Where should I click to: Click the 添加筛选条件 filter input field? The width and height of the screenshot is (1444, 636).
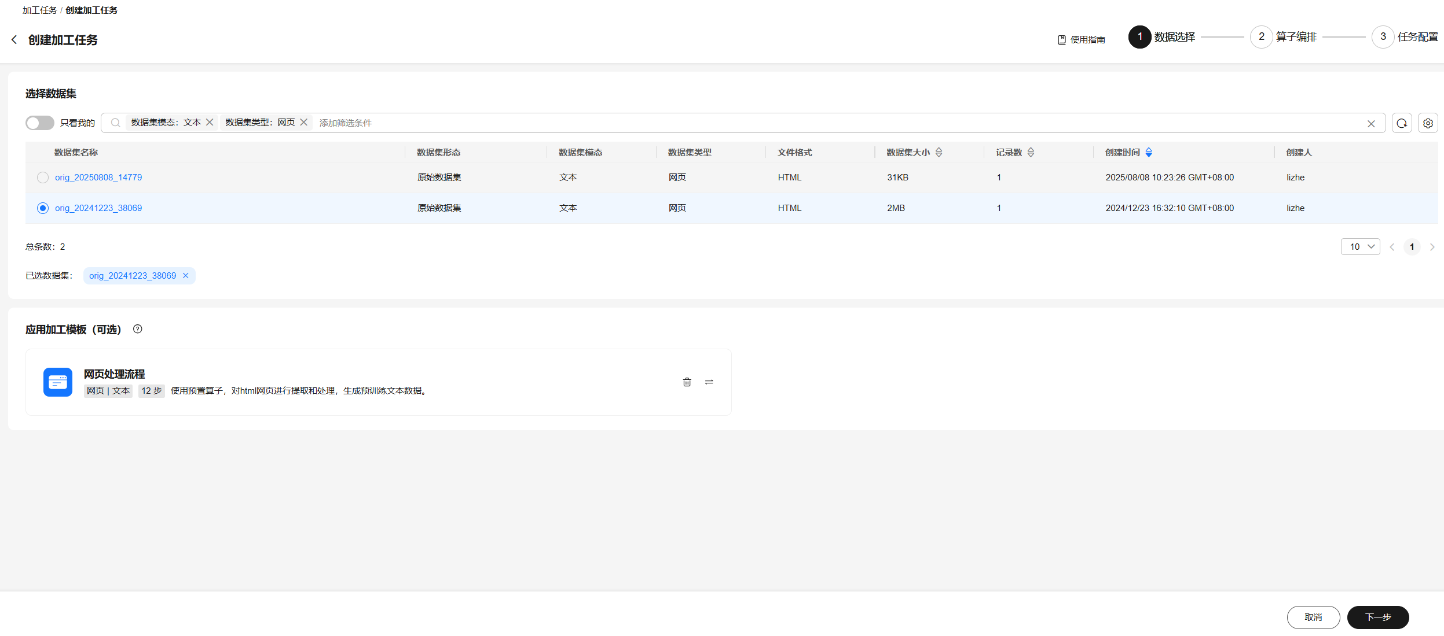(346, 123)
